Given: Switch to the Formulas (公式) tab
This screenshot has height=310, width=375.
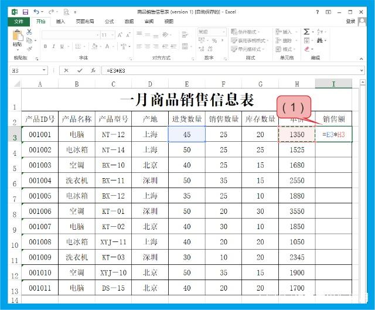Looking at the screenshot, I should pyautogui.click(x=110, y=22).
